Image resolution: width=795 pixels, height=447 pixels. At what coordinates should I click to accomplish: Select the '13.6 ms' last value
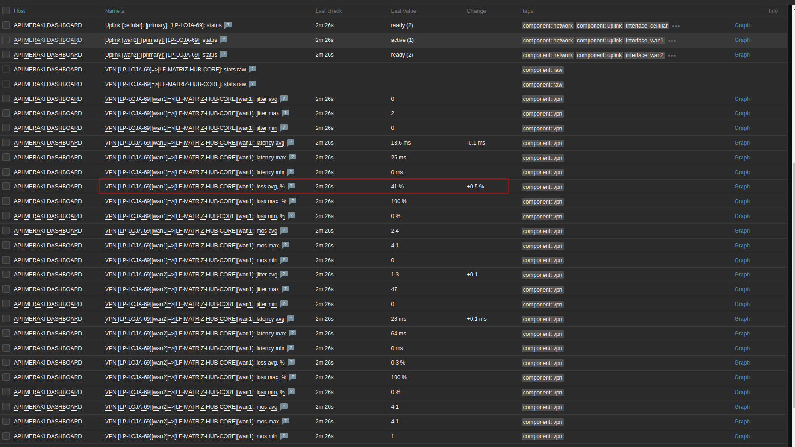(x=400, y=143)
